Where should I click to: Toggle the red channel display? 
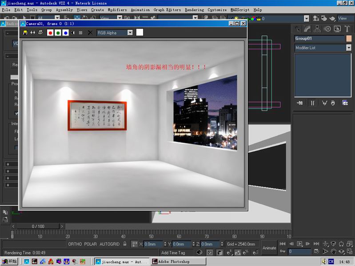(50, 33)
